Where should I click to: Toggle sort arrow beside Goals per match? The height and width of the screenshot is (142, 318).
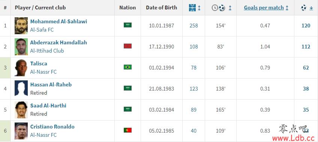(287, 8)
